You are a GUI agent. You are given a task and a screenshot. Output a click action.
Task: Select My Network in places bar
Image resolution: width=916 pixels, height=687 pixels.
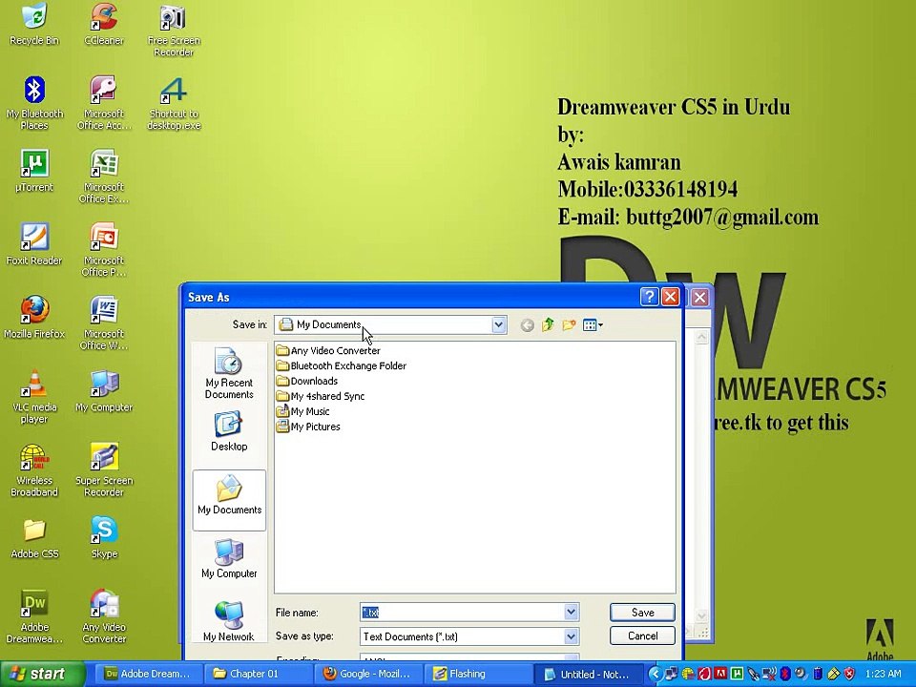(229, 621)
